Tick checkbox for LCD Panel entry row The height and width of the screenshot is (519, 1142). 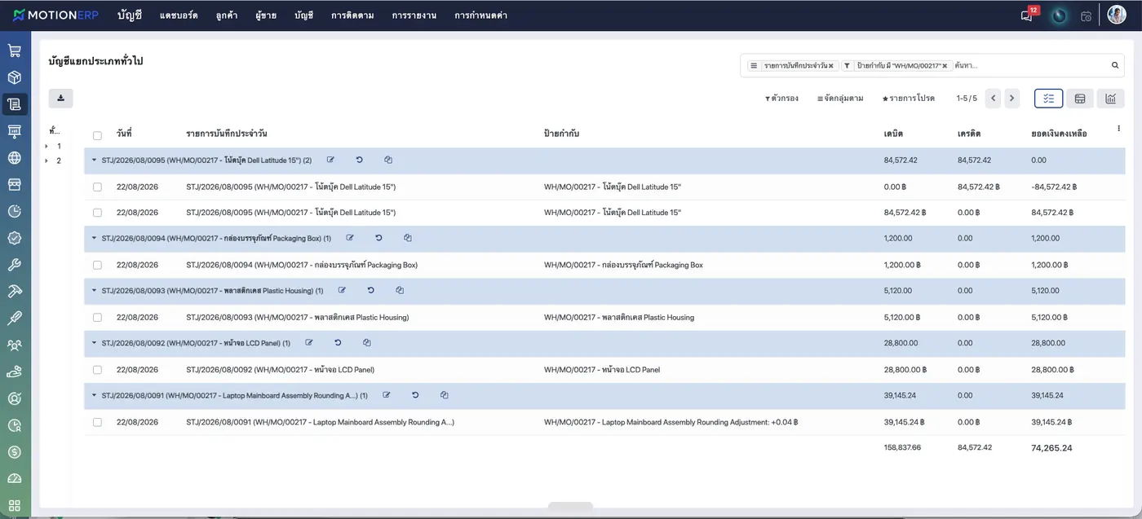coord(97,370)
